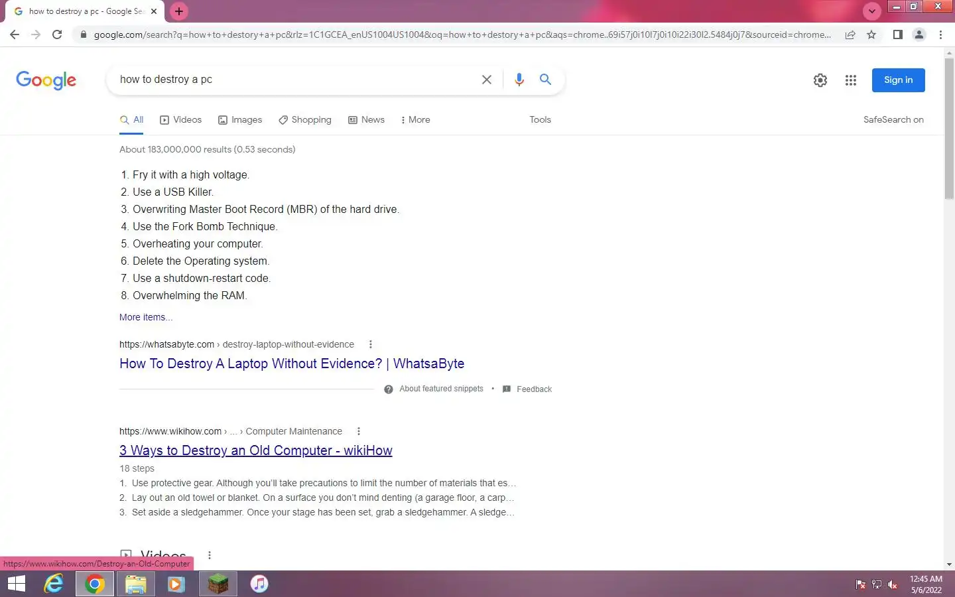Open Chrome side panel icon
Image resolution: width=955 pixels, height=597 pixels.
tap(897, 34)
